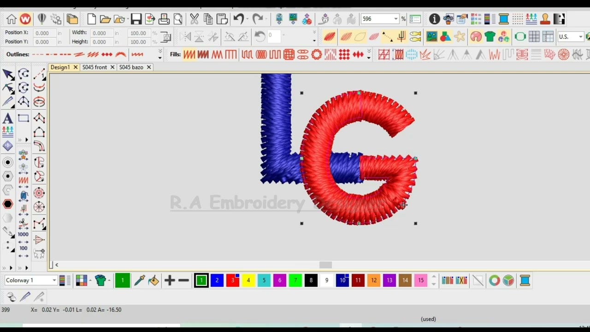
Task: Close the Design1 tab
Action: pos(75,67)
